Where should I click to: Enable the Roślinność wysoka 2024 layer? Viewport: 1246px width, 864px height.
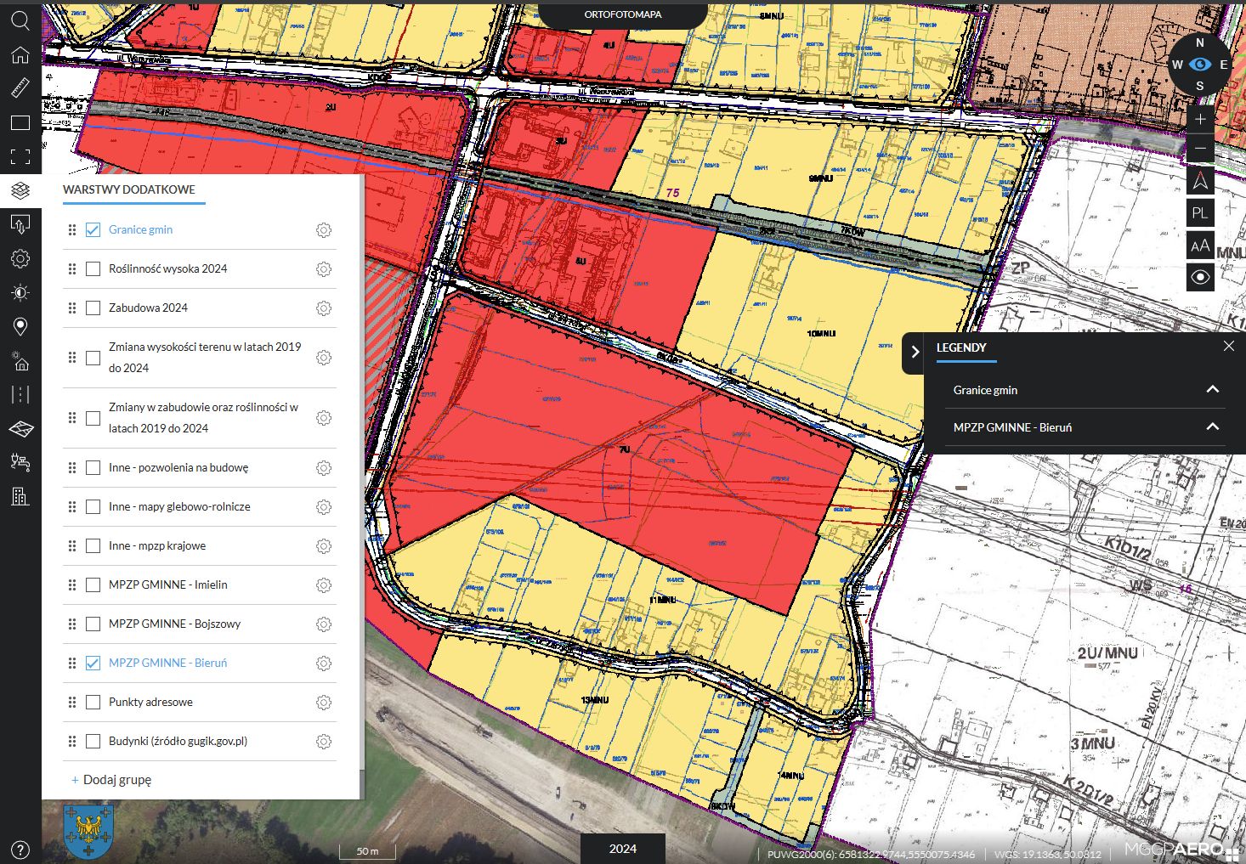pyautogui.click(x=93, y=269)
